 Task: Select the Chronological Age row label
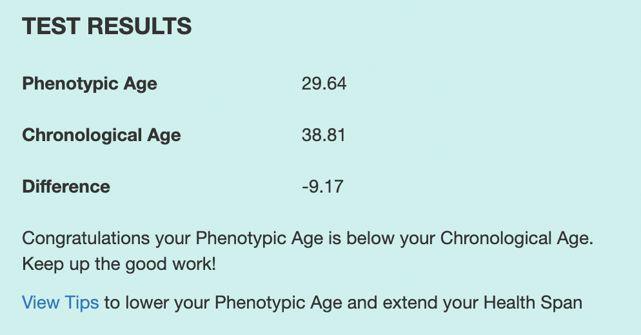[x=101, y=135]
